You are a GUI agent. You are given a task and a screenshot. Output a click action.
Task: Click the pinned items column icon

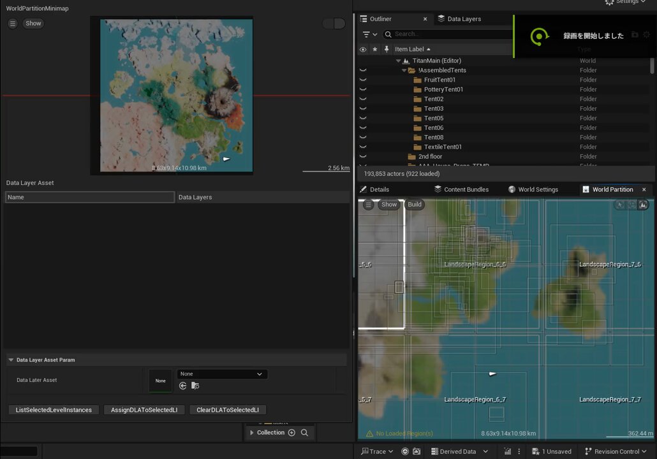click(x=387, y=49)
